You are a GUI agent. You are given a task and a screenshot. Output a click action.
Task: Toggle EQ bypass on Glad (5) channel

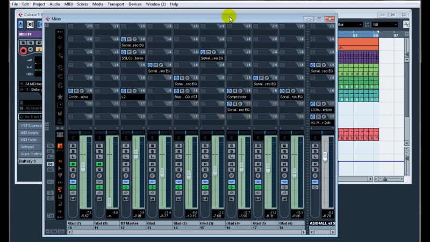click(x=258, y=187)
